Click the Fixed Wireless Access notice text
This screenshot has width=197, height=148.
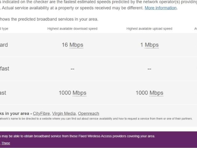click(78, 136)
